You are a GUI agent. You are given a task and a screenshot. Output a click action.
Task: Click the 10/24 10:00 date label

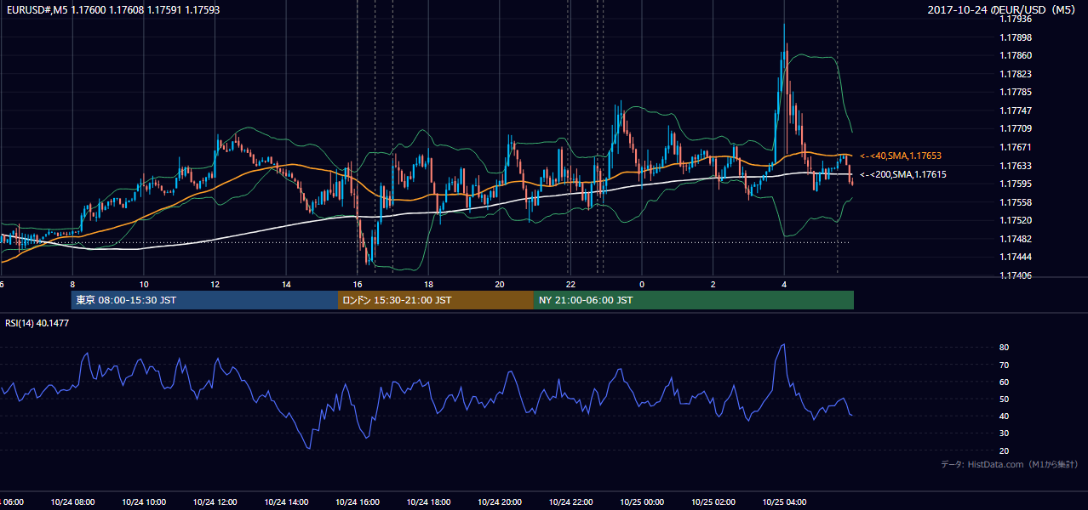point(144,501)
